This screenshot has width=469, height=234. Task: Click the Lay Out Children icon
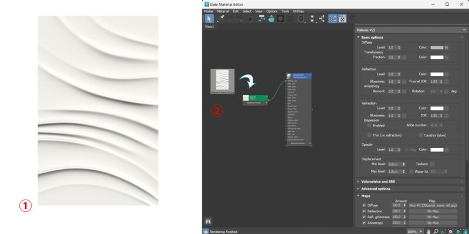click(321, 19)
